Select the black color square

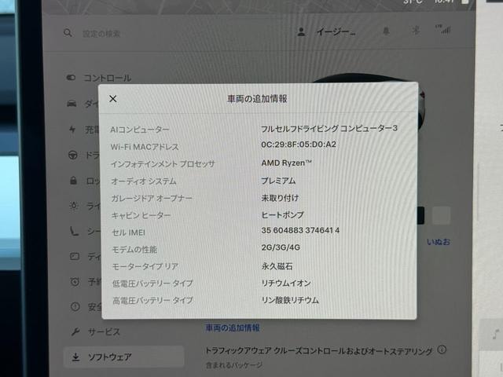pyautogui.click(x=421, y=215)
